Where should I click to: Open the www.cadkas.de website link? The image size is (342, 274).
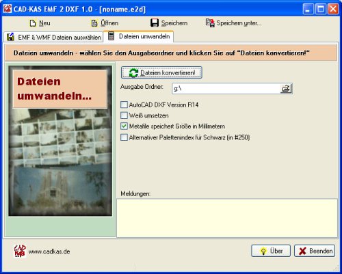click(x=49, y=251)
